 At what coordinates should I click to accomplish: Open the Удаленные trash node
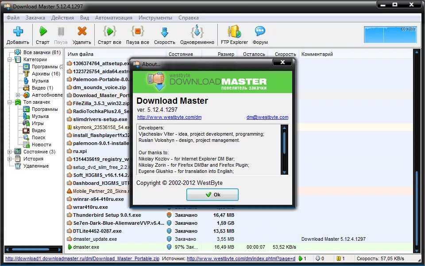36,166
